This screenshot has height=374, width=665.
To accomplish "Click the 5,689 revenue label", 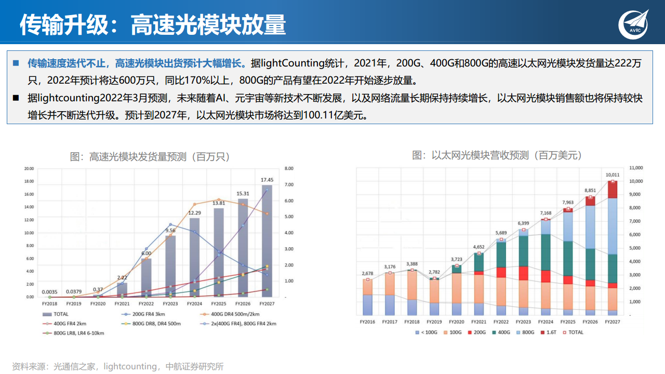I will [x=501, y=233].
